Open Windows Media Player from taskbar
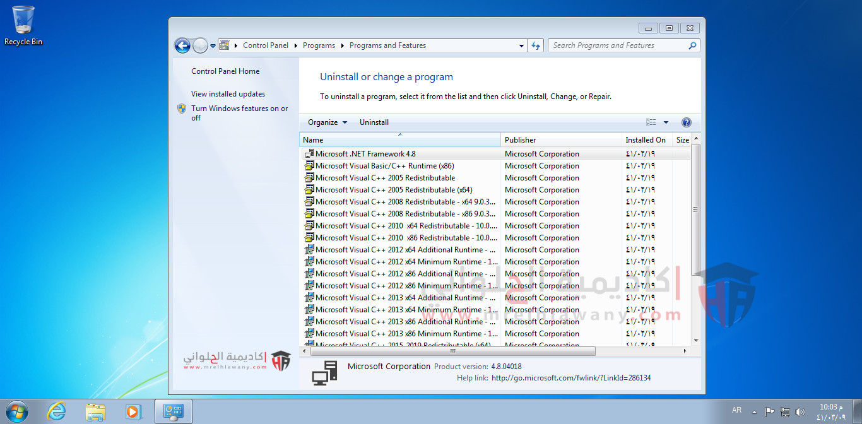Image resolution: width=862 pixels, height=424 pixels. [133, 411]
